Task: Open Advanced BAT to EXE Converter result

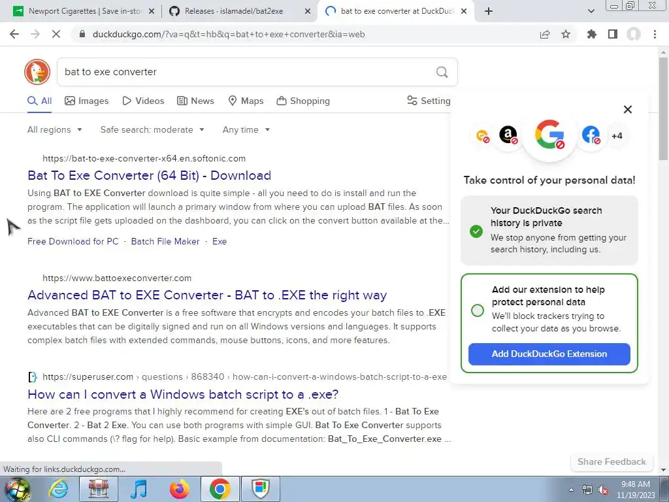Action: (x=207, y=295)
